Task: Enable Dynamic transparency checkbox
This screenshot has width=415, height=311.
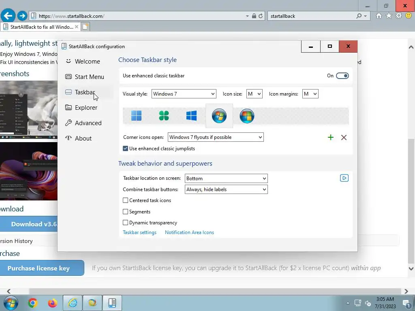Action: 126,222
